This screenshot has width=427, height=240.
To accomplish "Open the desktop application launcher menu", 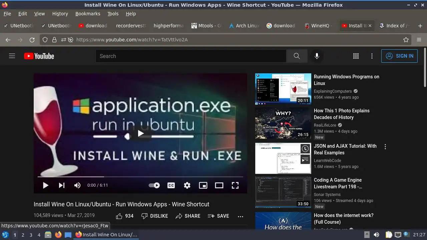I will click(5, 235).
